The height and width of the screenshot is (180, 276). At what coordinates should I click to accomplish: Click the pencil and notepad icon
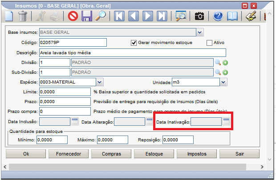pos(251,16)
